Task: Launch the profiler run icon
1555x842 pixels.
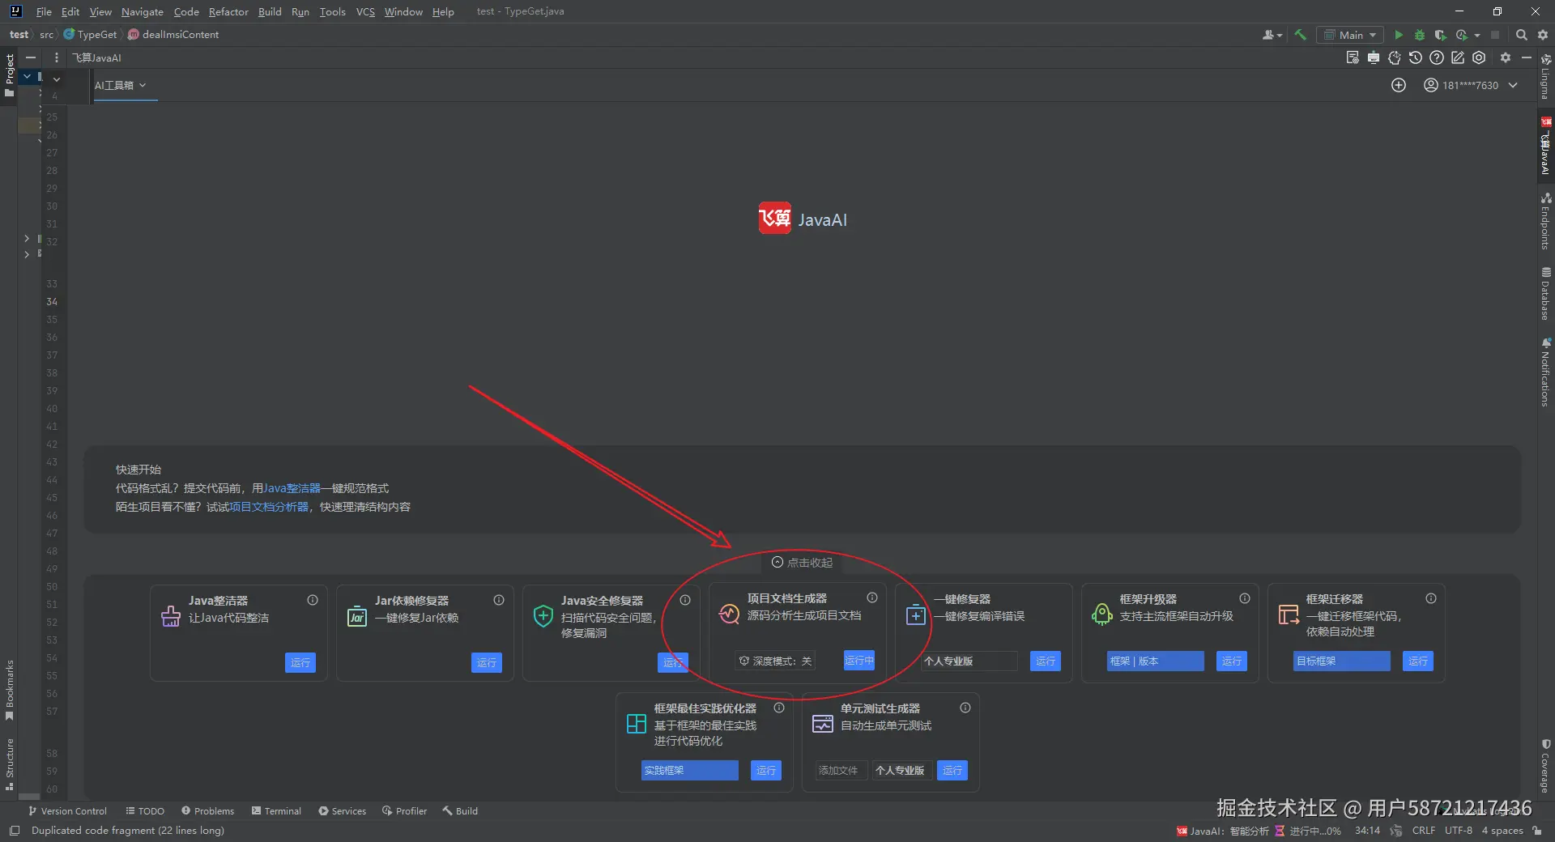Action: [x=1462, y=35]
